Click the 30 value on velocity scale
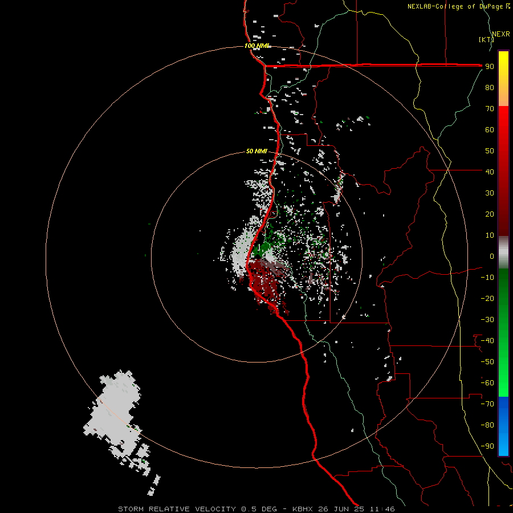 (490, 193)
